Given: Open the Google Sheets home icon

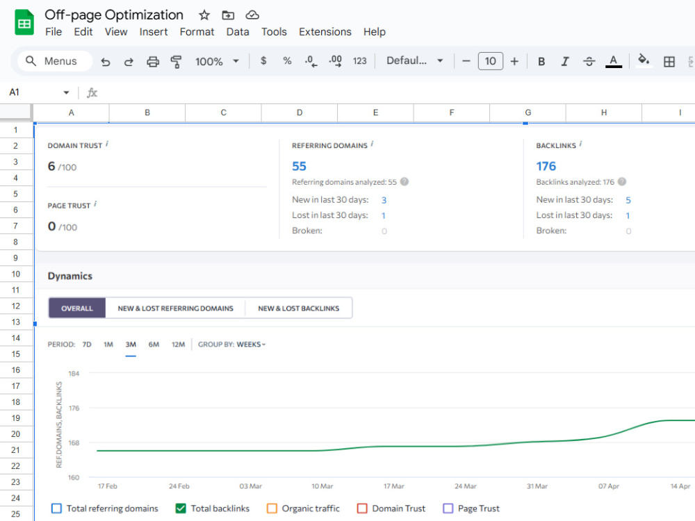Looking at the screenshot, I should point(24,22).
